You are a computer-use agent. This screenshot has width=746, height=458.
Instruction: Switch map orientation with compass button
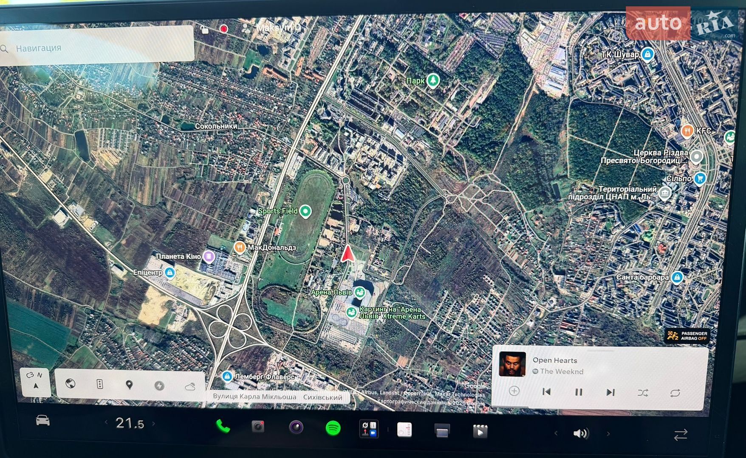pos(35,381)
